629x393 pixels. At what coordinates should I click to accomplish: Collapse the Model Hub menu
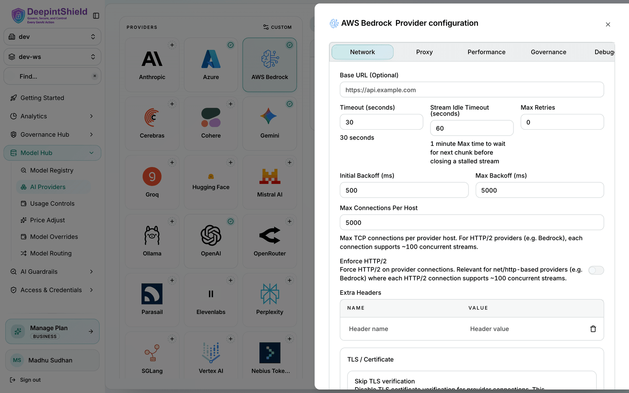click(52, 153)
